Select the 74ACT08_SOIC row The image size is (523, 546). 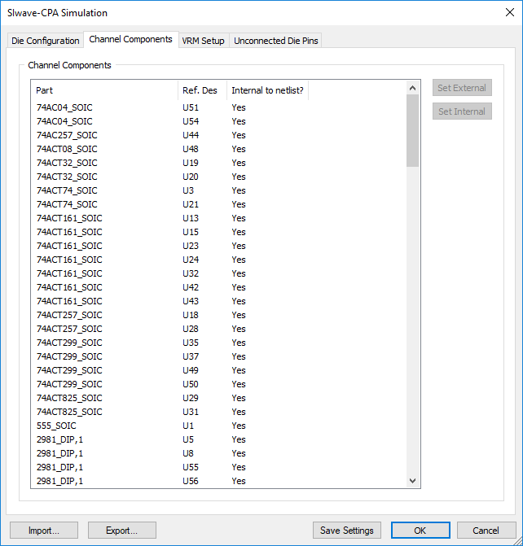point(218,149)
